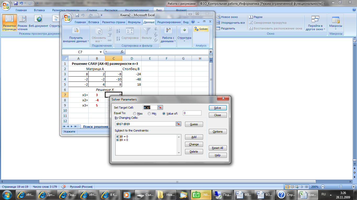Select the Min radio button
This screenshot has width=357, height=200.
click(149, 114)
